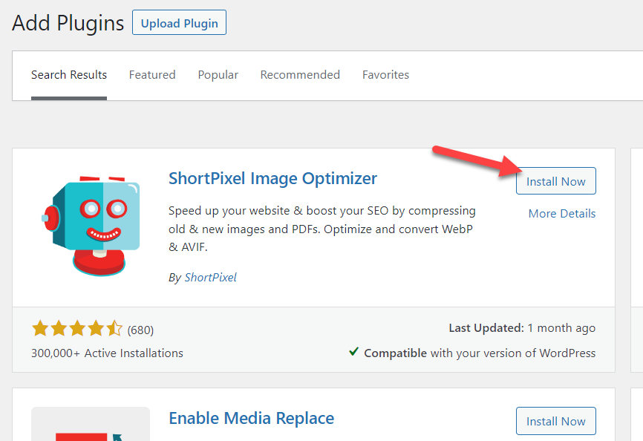
Task: Click the Compatible with your version text
Action: coord(480,353)
